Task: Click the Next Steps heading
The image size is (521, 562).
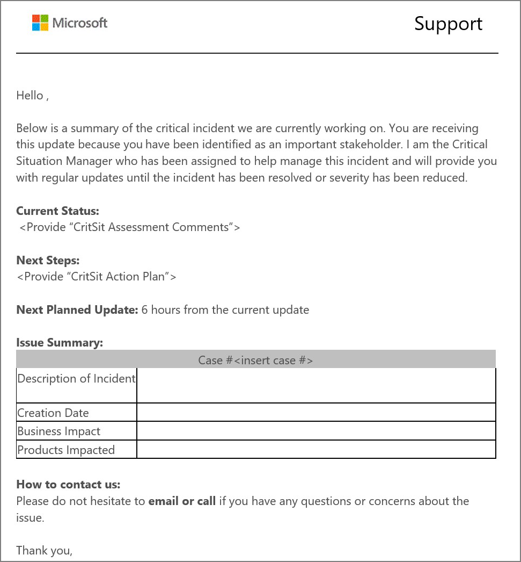Action: [x=48, y=260]
